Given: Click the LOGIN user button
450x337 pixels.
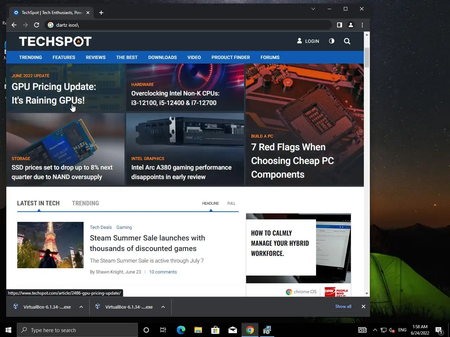Looking at the screenshot, I should coord(308,41).
